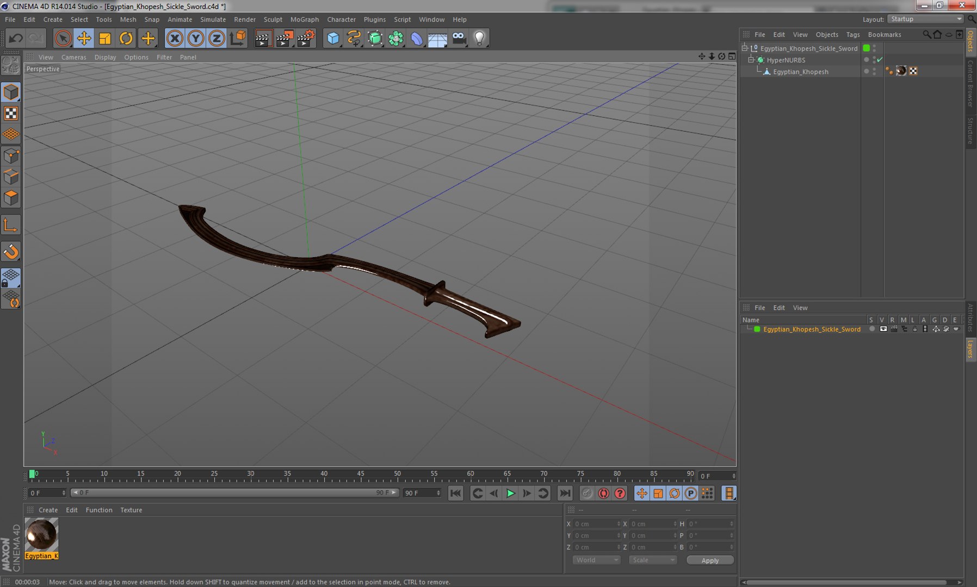Render to Picture Viewer

pos(285,38)
